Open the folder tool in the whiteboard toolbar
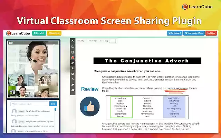 [x=73, y=47]
